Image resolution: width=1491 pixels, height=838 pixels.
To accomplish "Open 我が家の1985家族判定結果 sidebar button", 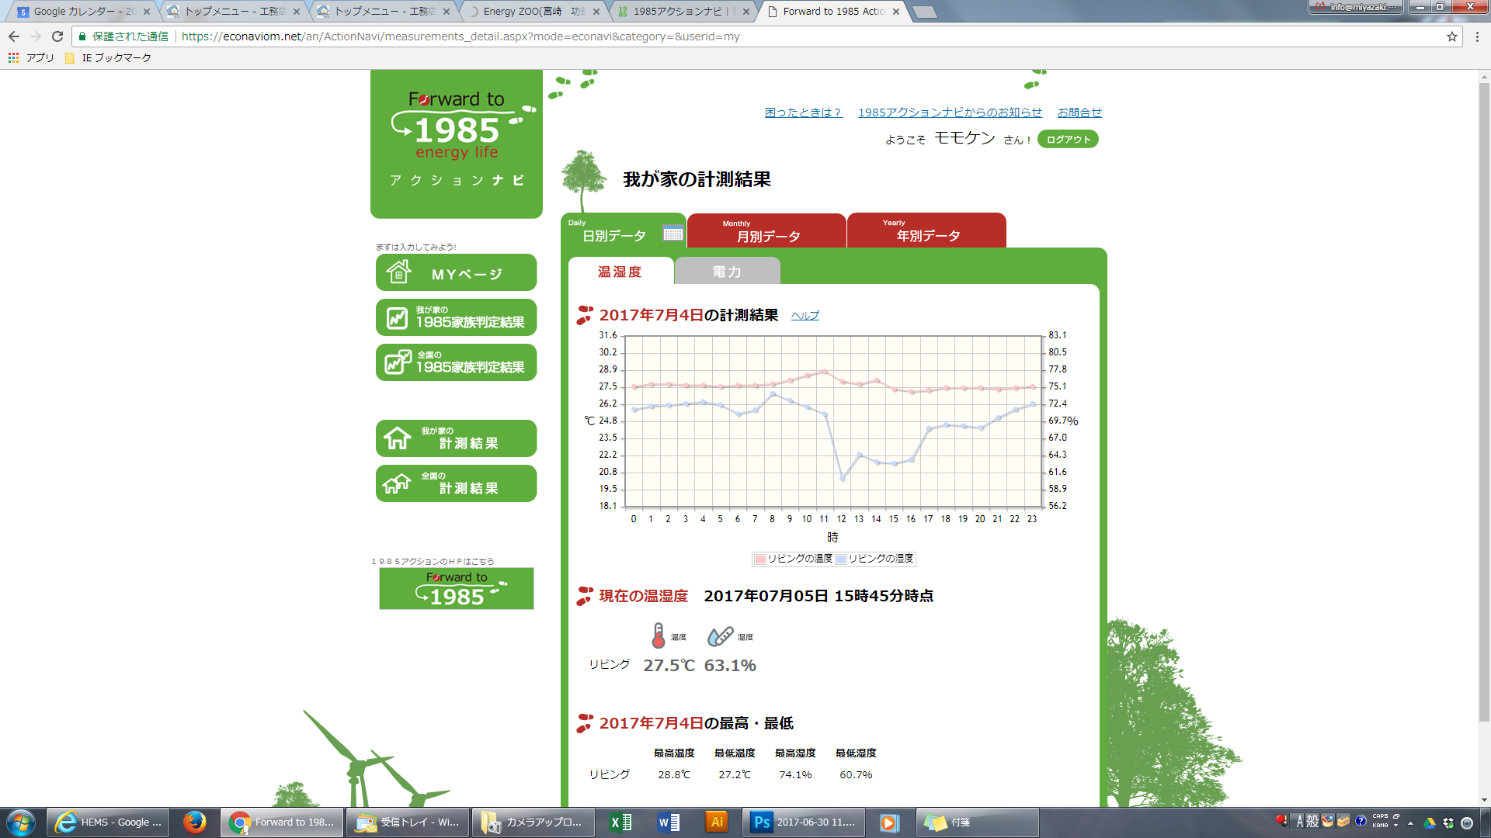I will click(457, 318).
